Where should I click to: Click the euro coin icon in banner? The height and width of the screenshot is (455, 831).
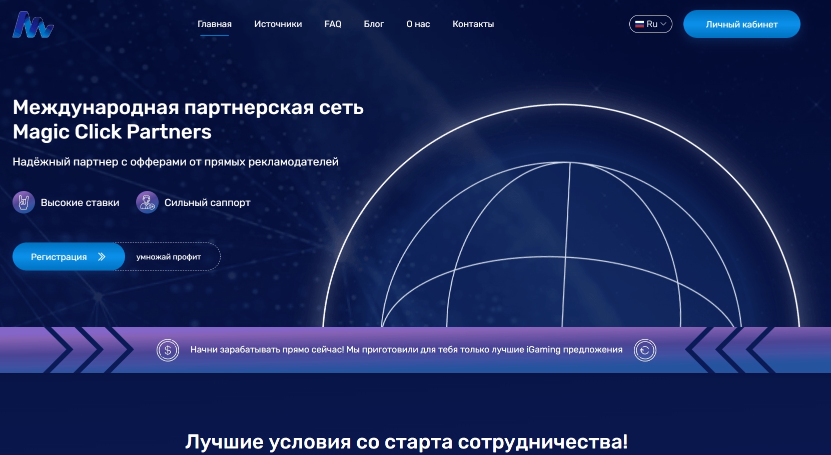pos(645,350)
